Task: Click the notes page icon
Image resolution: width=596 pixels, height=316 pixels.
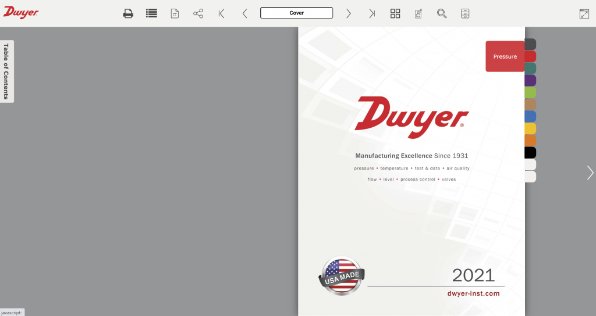Action: [175, 14]
